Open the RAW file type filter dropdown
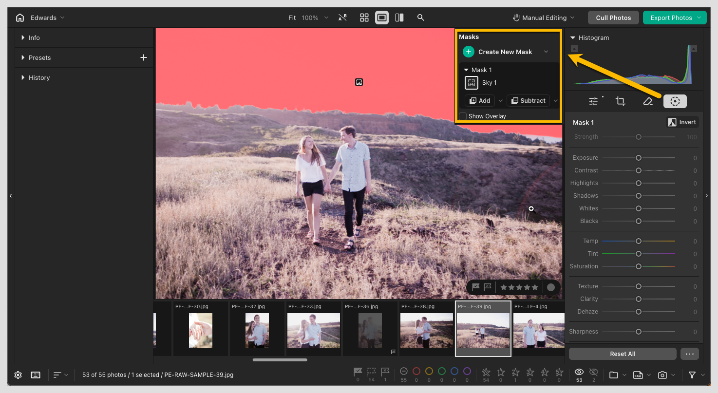Screen dimensions: 718x393 pyautogui.click(x=642, y=375)
